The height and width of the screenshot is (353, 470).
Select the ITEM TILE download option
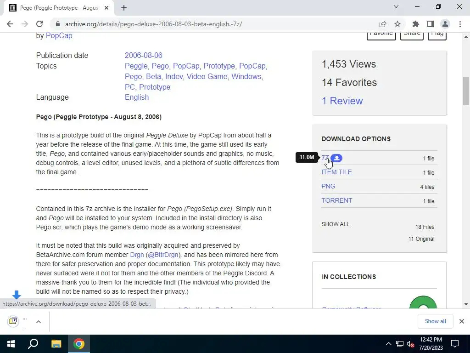(x=336, y=172)
